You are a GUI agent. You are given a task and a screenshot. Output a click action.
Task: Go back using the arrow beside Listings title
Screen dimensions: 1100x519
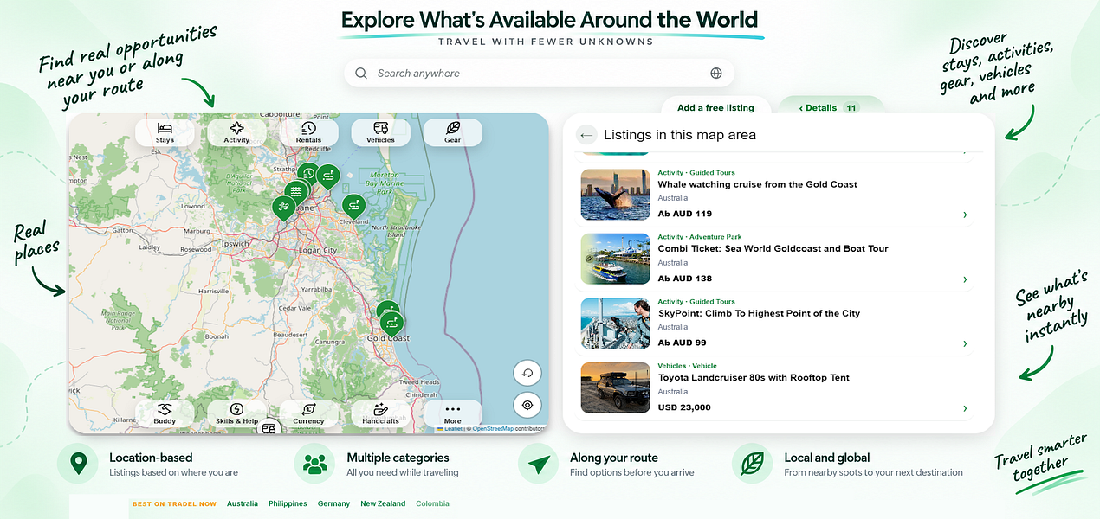tap(587, 135)
